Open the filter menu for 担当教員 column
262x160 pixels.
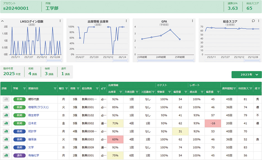tap(97, 88)
